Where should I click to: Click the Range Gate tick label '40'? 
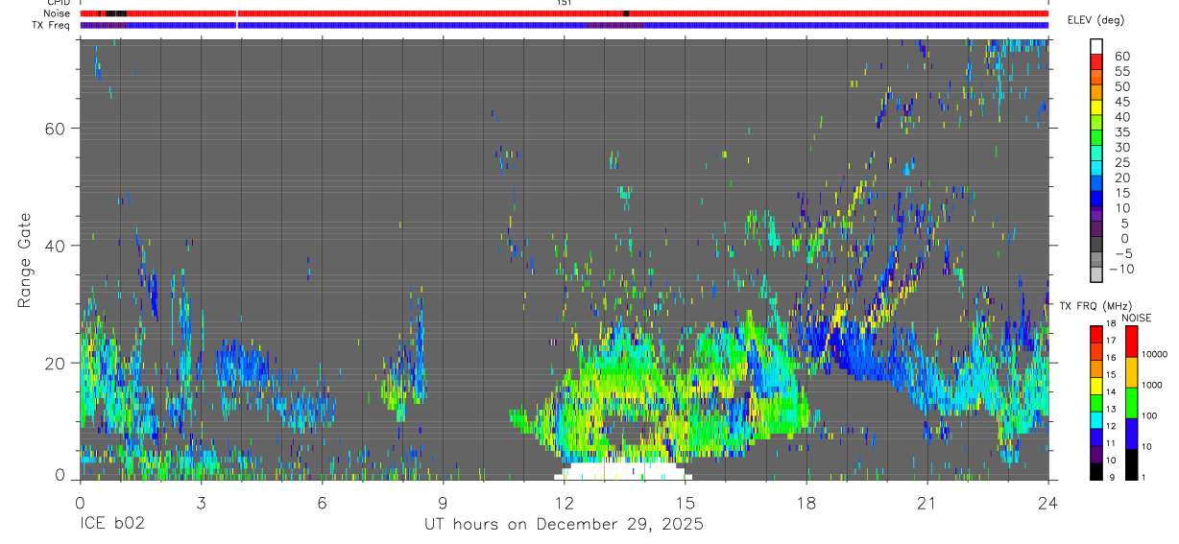click(56, 245)
